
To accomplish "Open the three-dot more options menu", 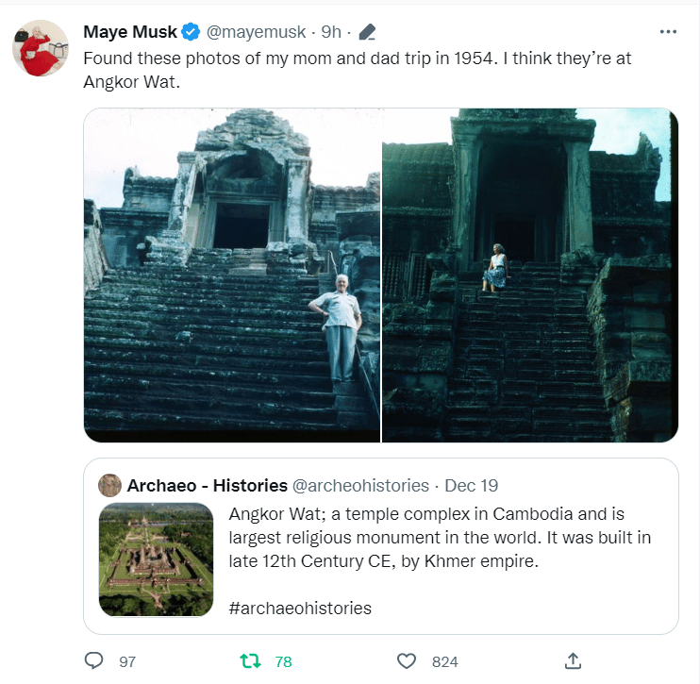I will pyautogui.click(x=668, y=31).
